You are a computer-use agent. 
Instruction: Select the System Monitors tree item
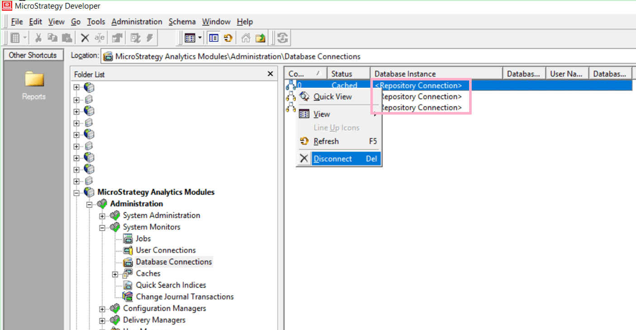click(x=152, y=227)
